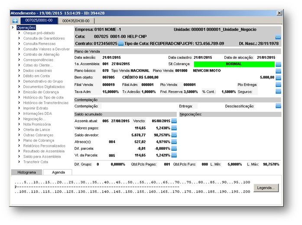The image size is (302, 225).
Task: Click the L. Máx value 98,7570%
Action: pos(271,165)
